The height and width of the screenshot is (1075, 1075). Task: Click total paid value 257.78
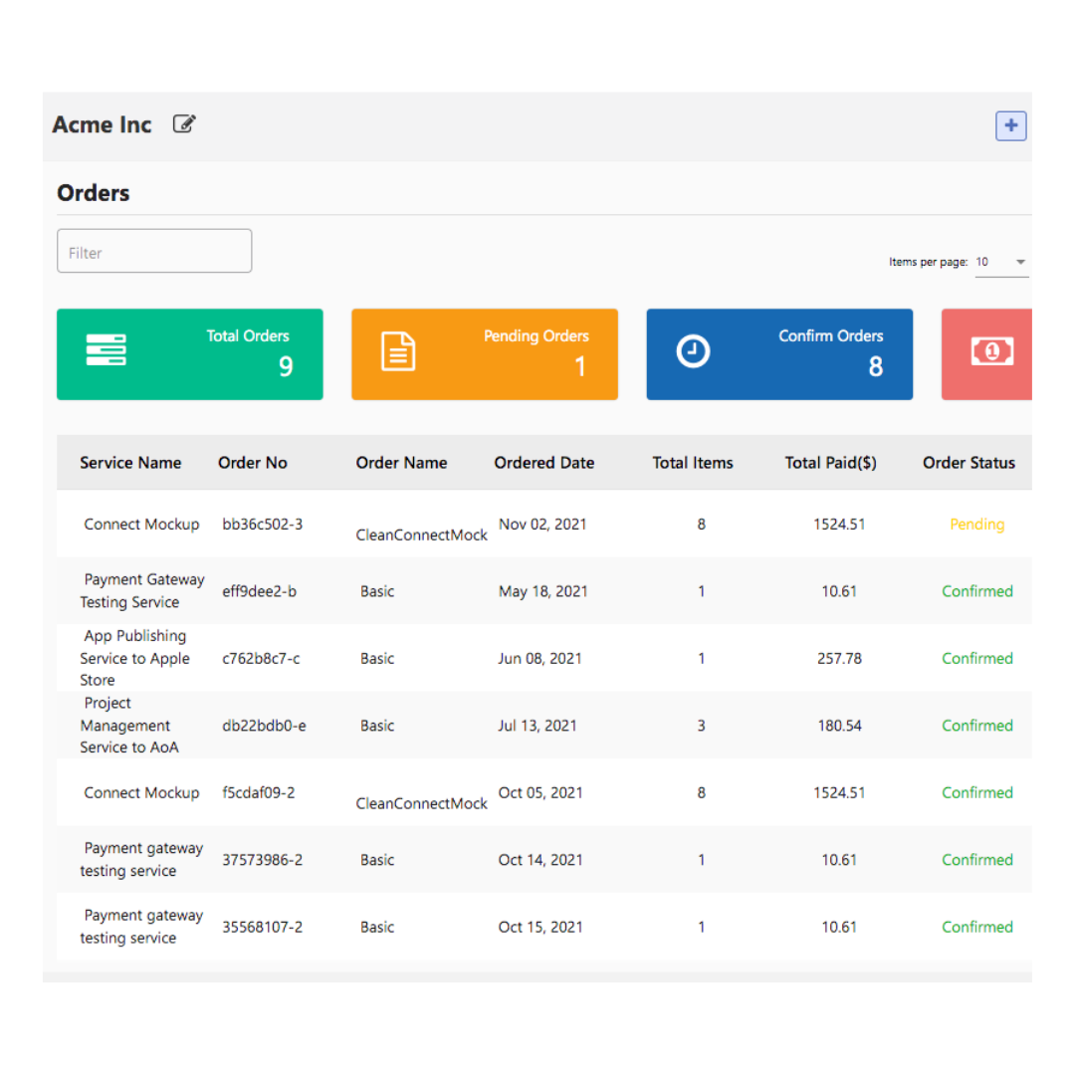839,659
